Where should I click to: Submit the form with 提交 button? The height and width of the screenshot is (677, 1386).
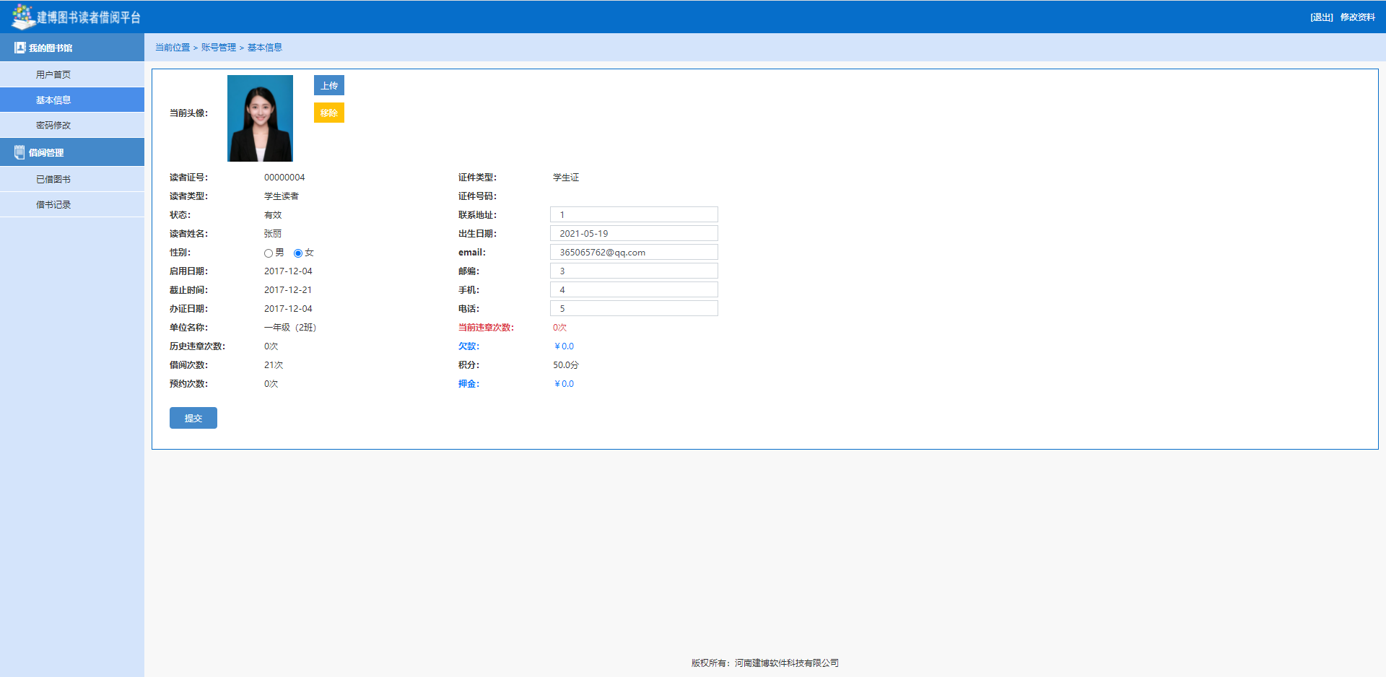click(x=193, y=418)
